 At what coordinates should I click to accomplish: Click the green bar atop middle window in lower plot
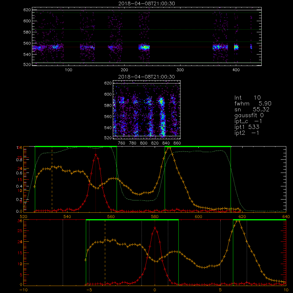pos(132,220)
